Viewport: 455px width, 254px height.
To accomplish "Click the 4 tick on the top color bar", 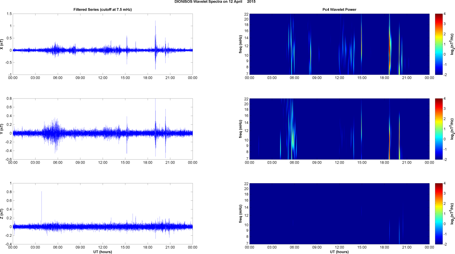I will coord(445,14).
